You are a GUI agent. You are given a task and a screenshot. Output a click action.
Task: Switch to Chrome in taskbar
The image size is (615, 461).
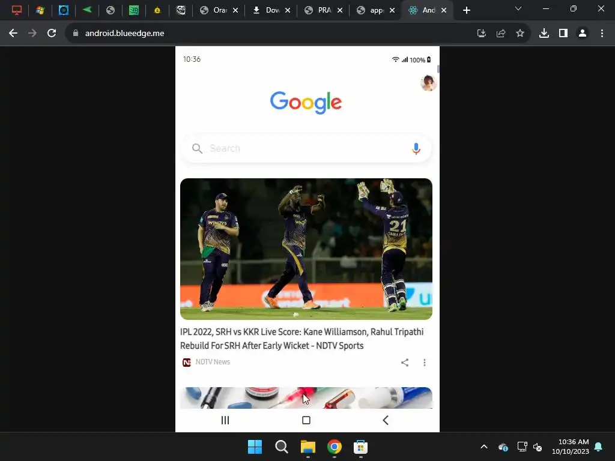(x=334, y=447)
